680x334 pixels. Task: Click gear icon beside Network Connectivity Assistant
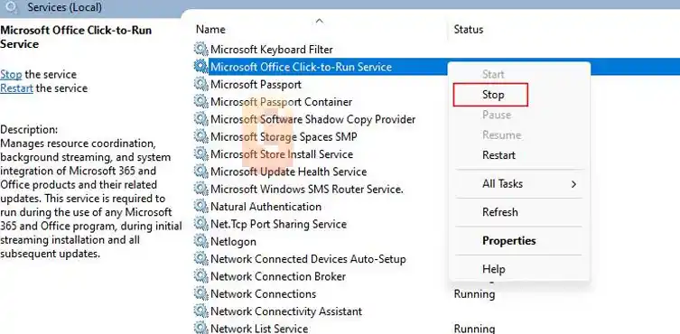click(x=200, y=311)
